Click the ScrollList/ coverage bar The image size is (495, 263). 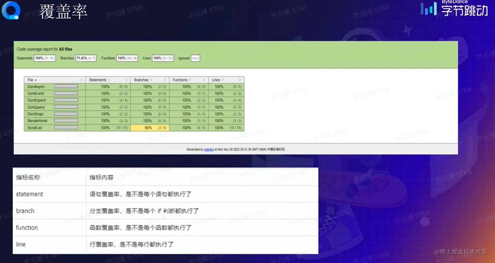pyautogui.click(x=66, y=128)
